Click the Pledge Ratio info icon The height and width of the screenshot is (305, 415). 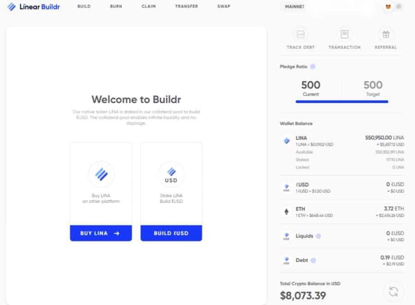[x=313, y=67]
